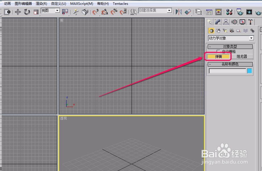Switch to the Motion panel tab

point(234,22)
